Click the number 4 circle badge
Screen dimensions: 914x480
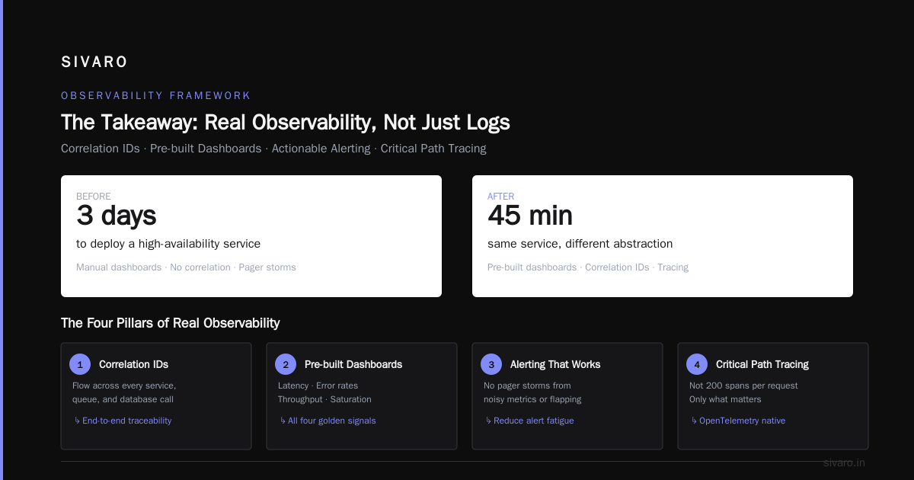pos(697,364)
